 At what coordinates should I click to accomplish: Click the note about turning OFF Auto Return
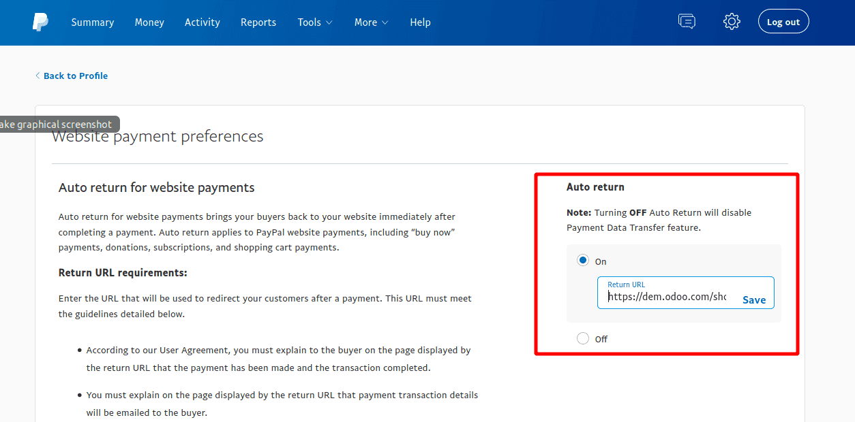(x=659, y=220)
